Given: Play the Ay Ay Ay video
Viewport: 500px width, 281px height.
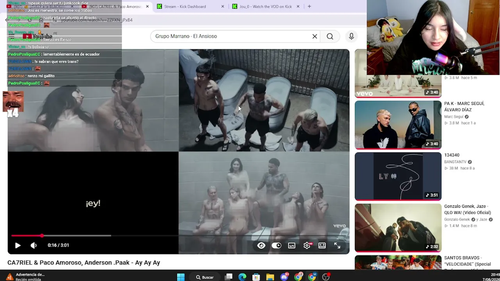Looking at the screenshot, I should click(x=18, y=245).
